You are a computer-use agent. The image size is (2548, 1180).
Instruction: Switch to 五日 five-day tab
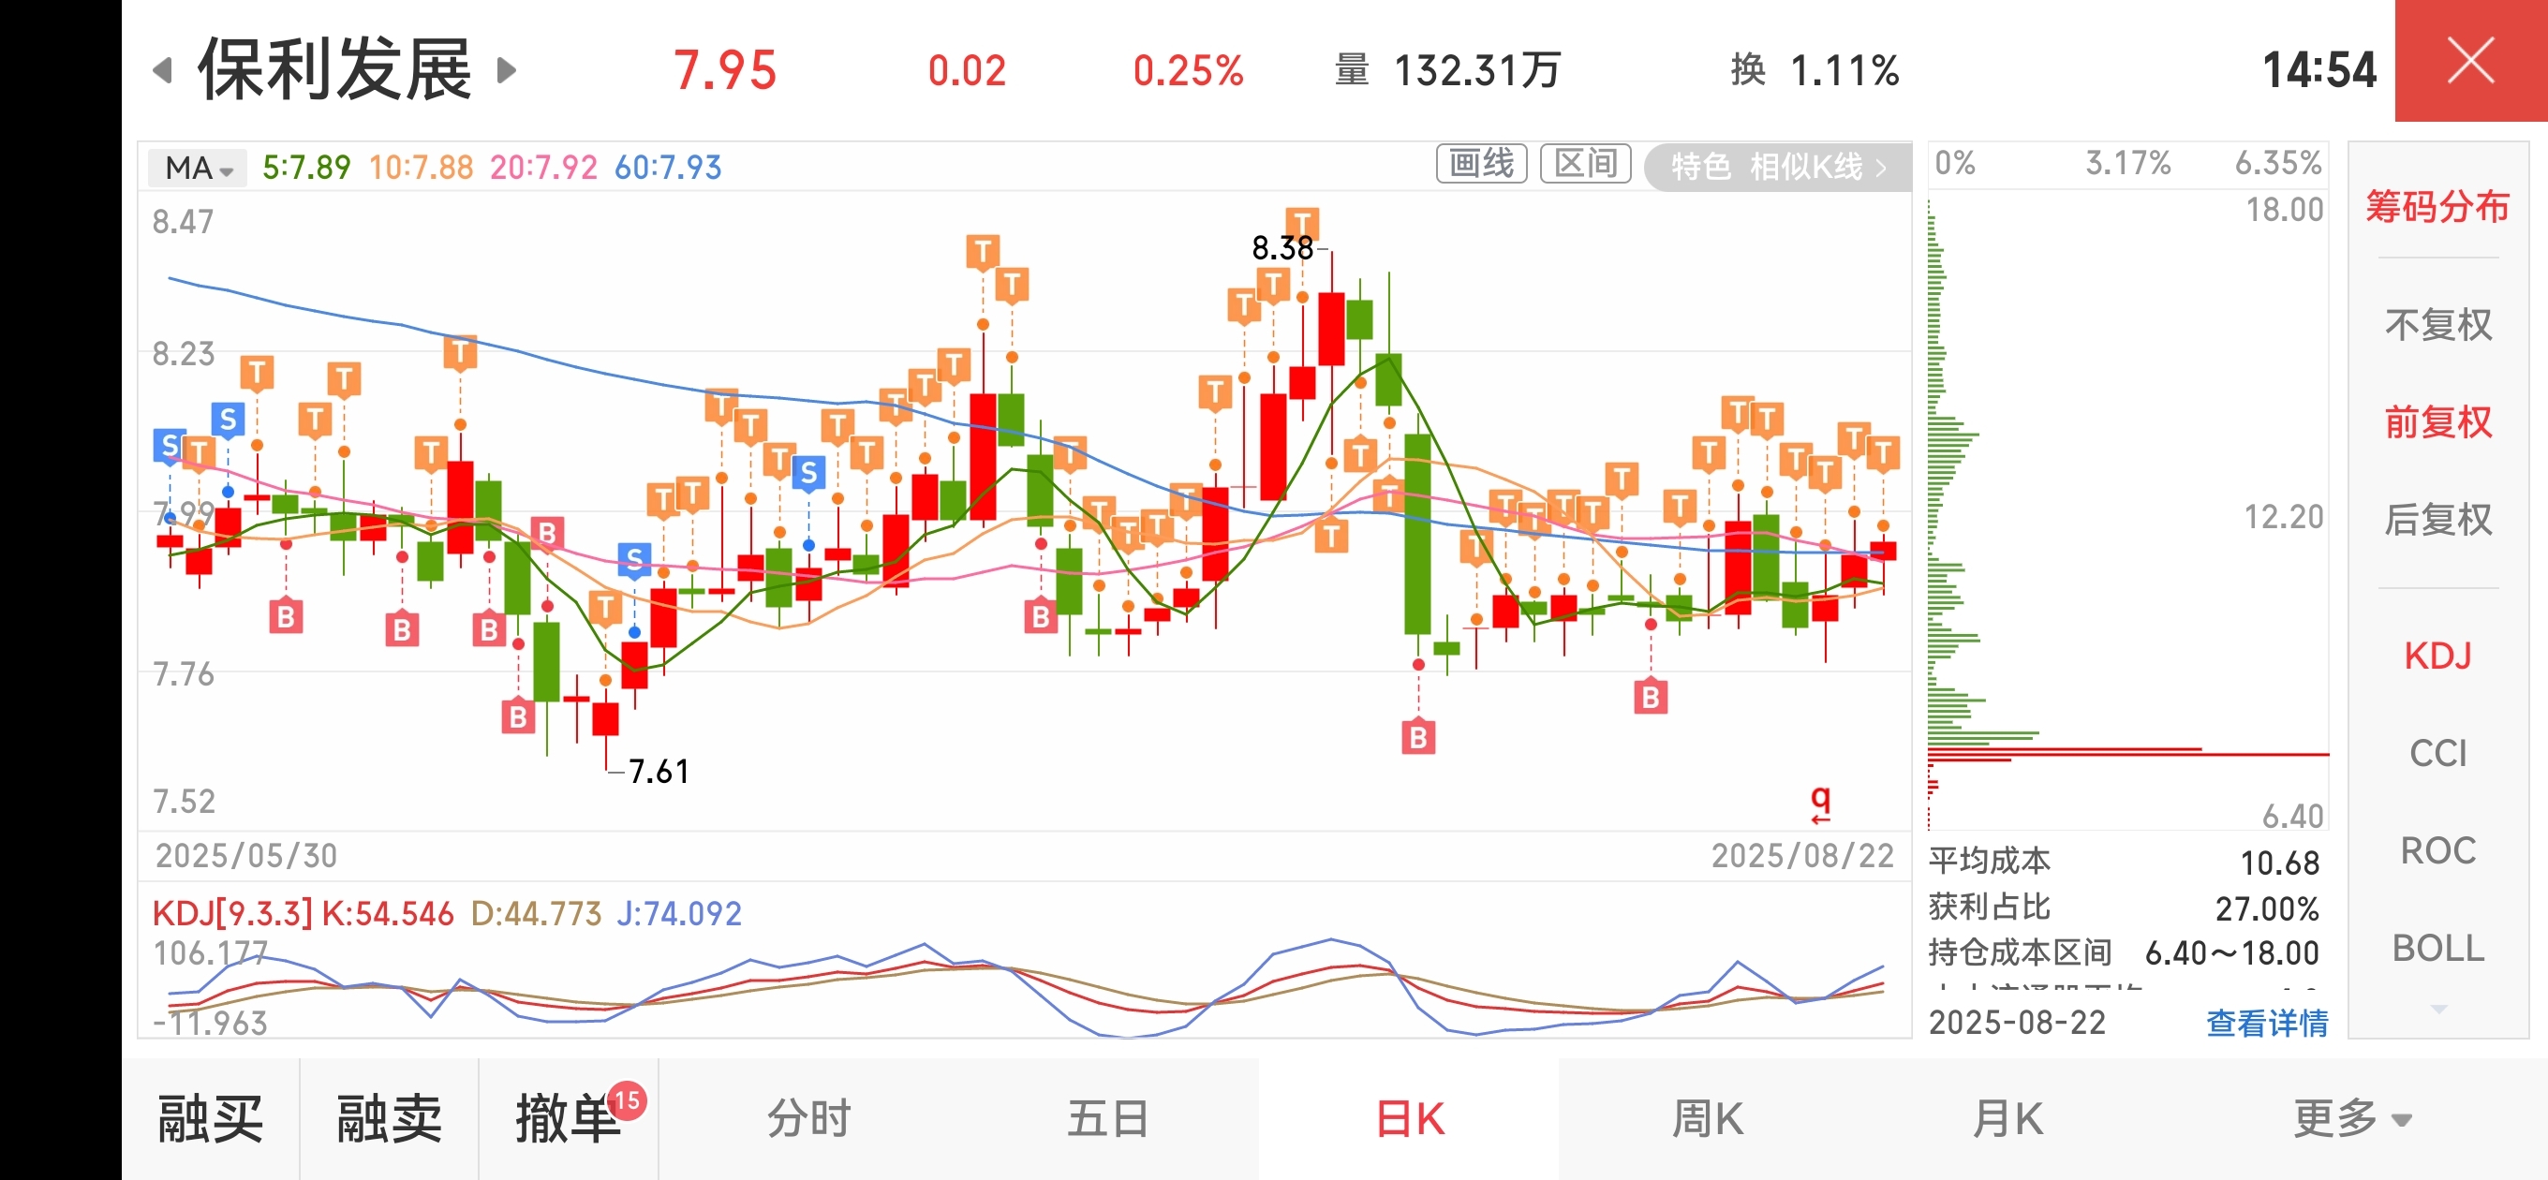pos(1108,1119)
